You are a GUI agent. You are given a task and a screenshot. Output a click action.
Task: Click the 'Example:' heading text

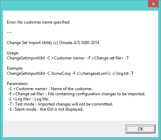coord(15,68)
